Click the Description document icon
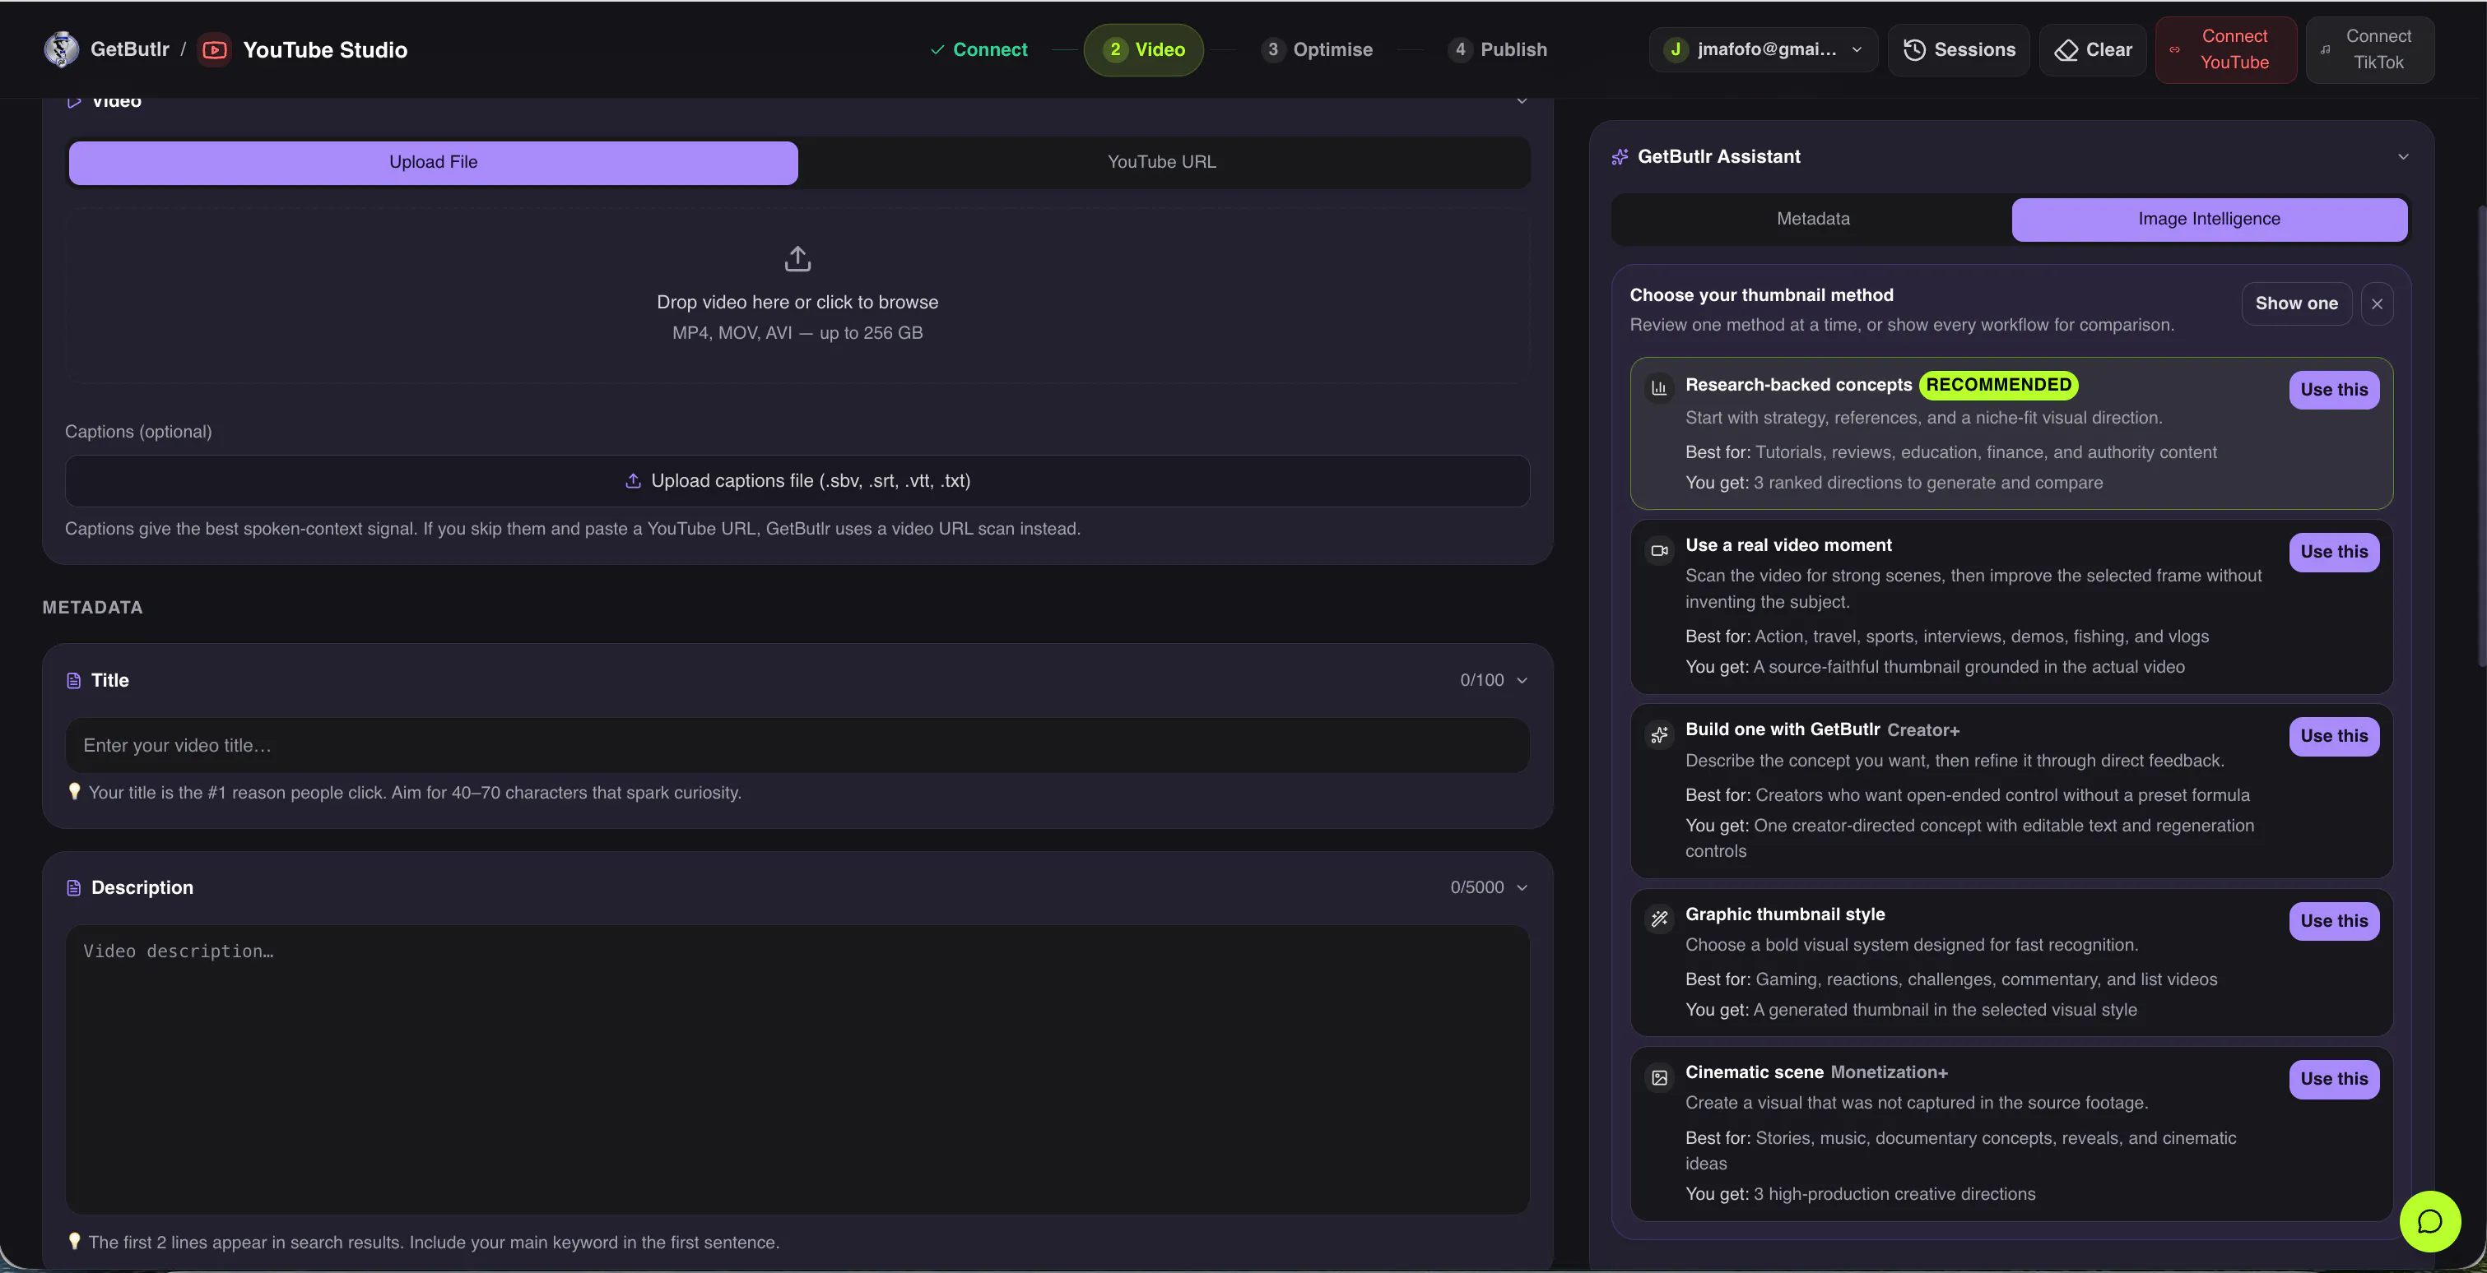2487x1273 pixels. click(73, 888)
